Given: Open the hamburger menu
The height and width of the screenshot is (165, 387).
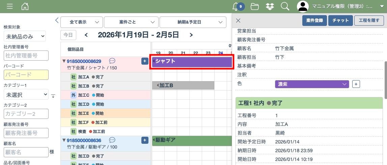Looking at the screenshot, I should click(10, 6).
